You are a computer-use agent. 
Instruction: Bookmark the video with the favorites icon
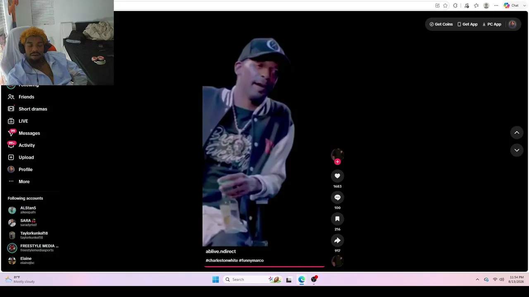[x=337, y=219]
